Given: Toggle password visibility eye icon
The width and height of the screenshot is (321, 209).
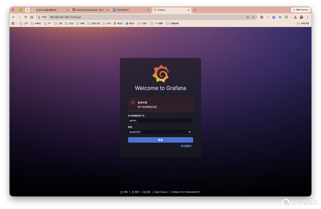Looking at the screenshot, I should (x=190, y=132).
